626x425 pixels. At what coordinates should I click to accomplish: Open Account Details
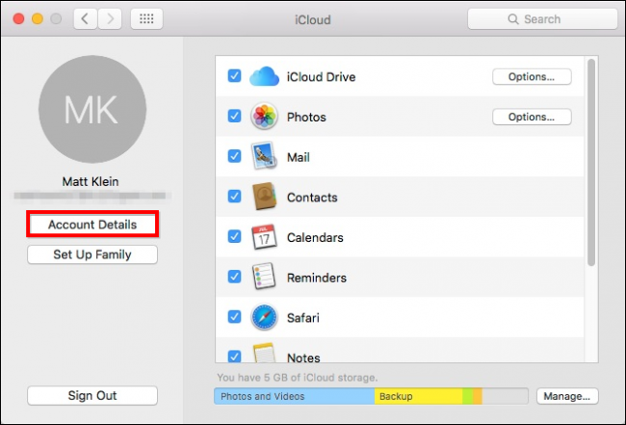[92, 225]
